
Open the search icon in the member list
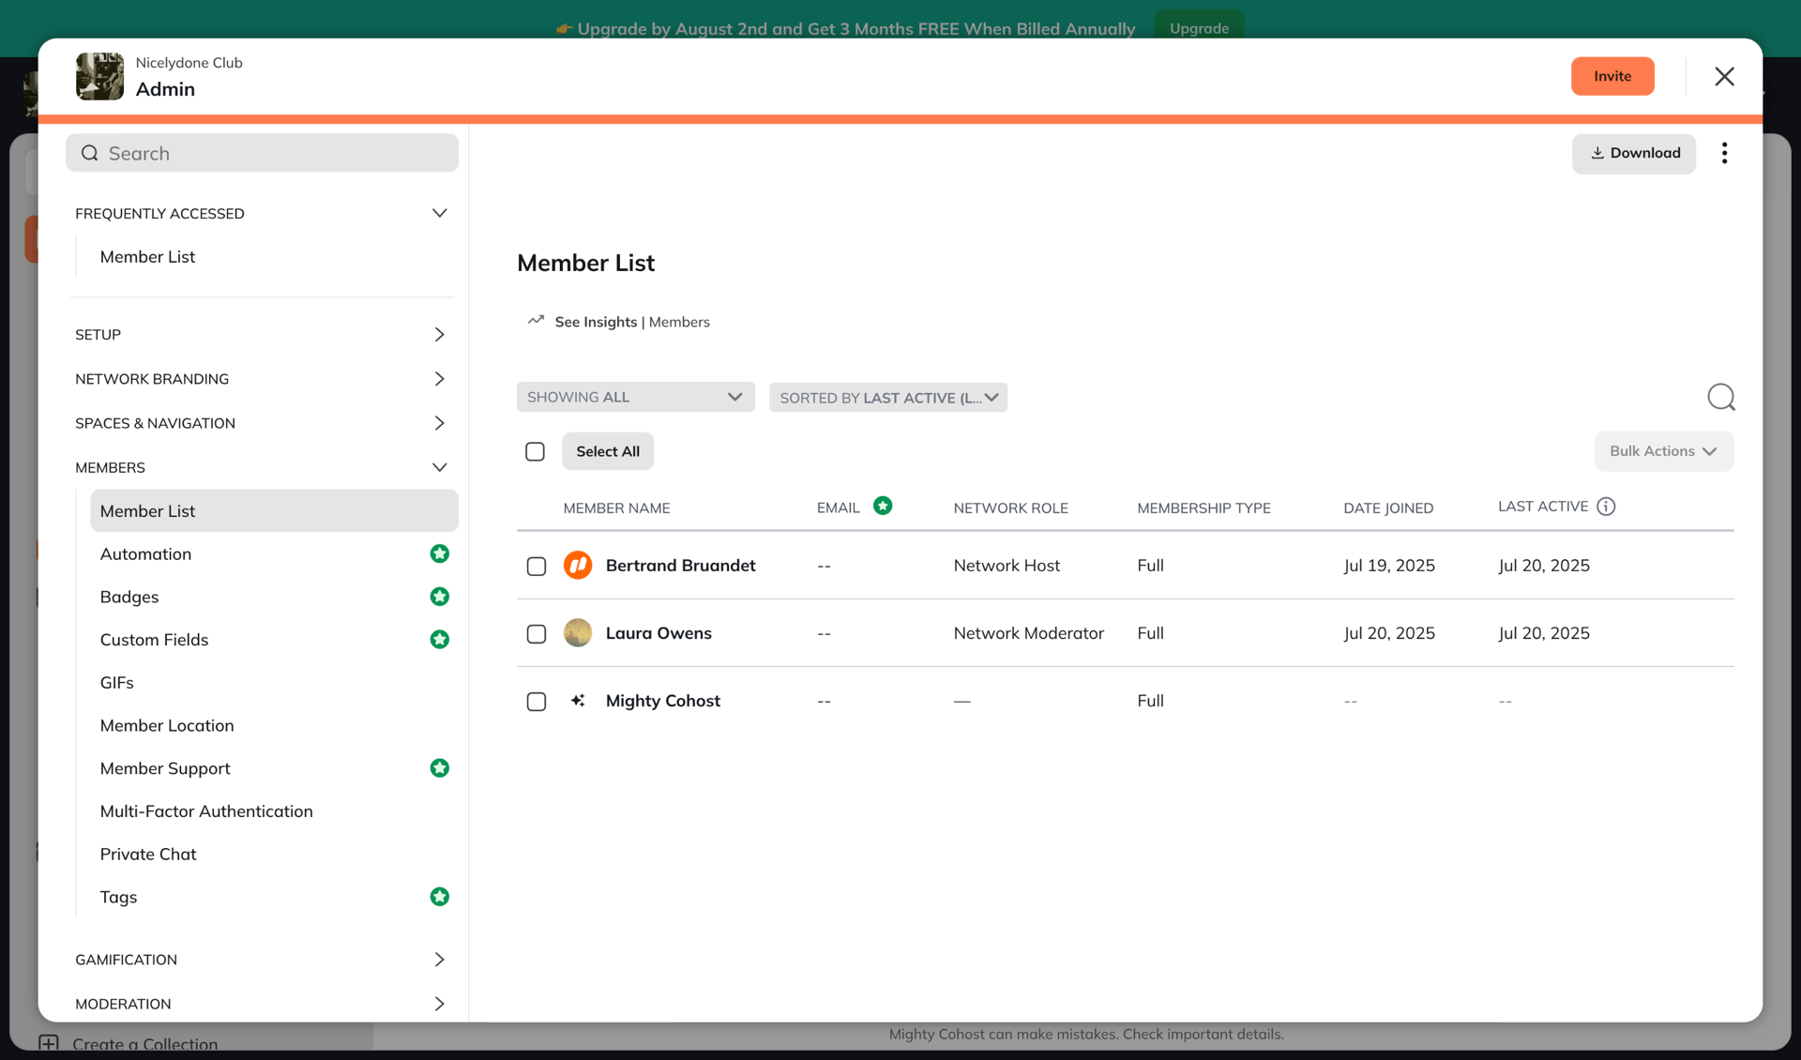(1721, 397)
